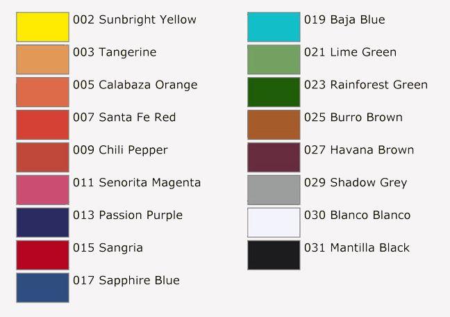This screenshot has height=317, width=450.
Task: Click the Burro Brown color swatch
Action: click(274, 124)
